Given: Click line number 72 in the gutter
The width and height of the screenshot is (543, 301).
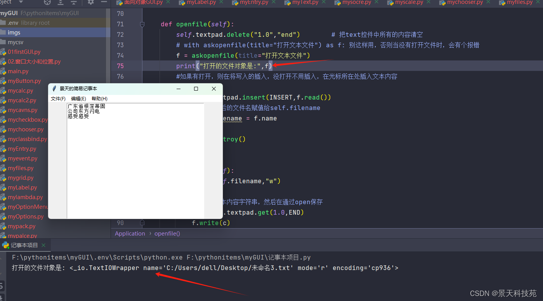Looking at the screenshot, I should point(120,34).
